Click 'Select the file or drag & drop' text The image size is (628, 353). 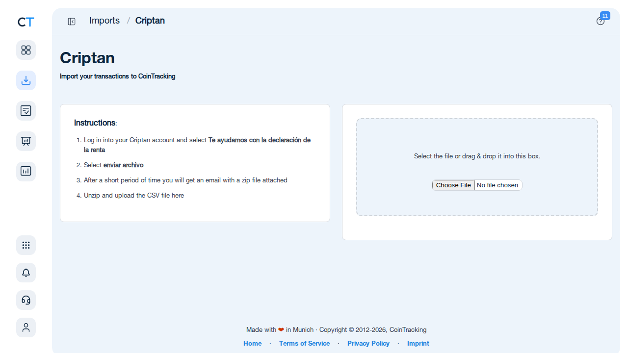pos(477,156)
